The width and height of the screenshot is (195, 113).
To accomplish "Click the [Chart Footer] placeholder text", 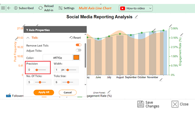I will click(x=99, y=93).
